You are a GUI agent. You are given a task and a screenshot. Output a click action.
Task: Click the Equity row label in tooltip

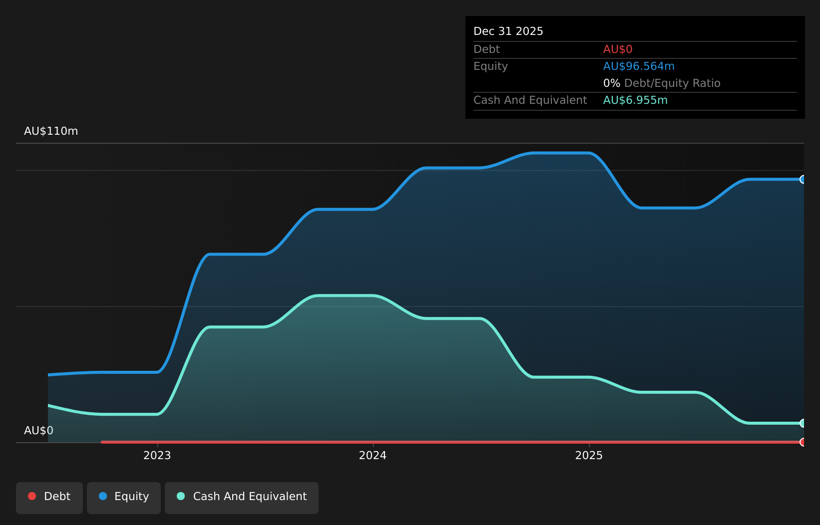[x=490, y=66]
